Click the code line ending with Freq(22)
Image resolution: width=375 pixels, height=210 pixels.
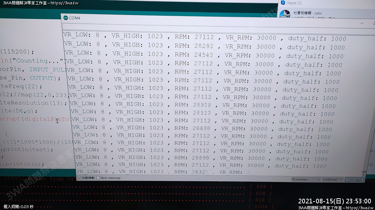point(21,87)
